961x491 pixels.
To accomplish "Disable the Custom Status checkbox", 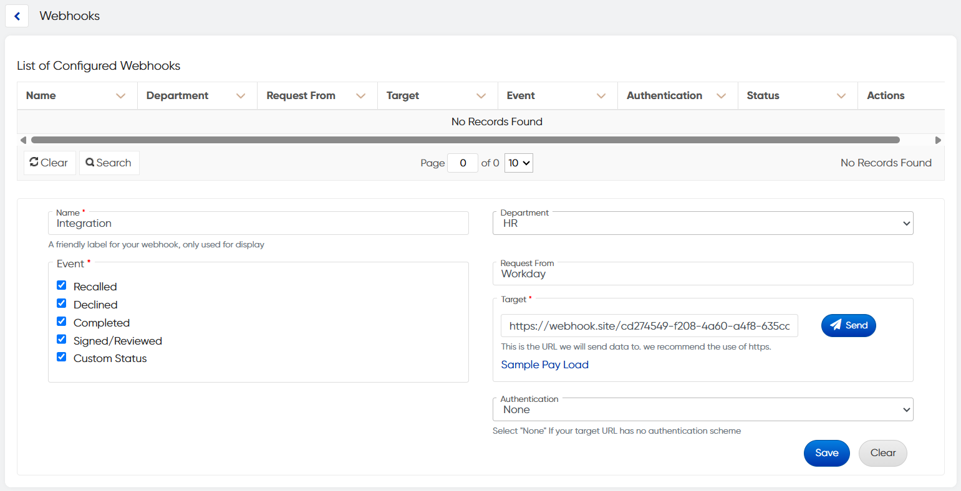I will 62,357.
